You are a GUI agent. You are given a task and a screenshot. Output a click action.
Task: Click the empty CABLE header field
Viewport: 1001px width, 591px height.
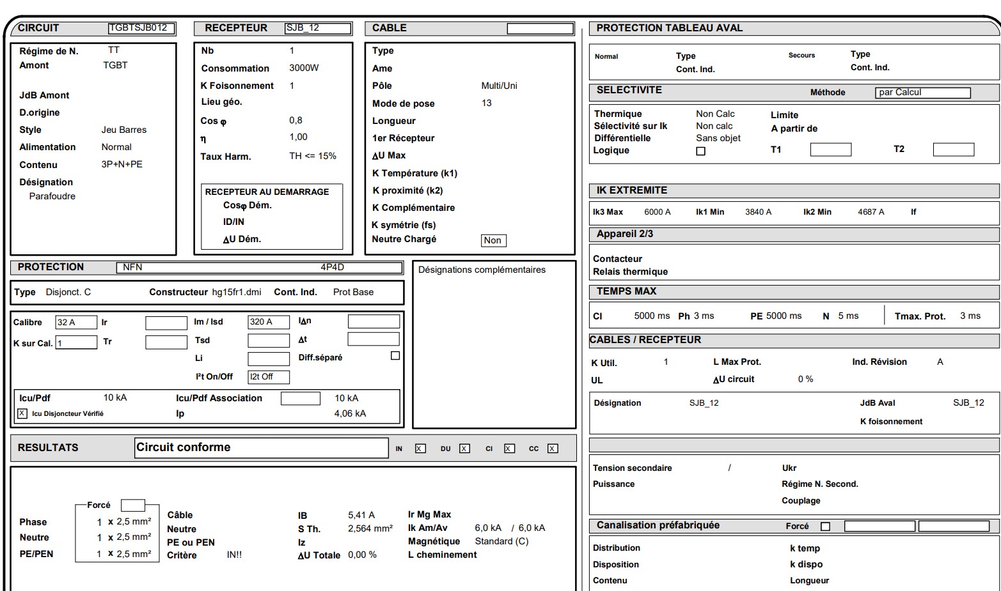[540, 29]
